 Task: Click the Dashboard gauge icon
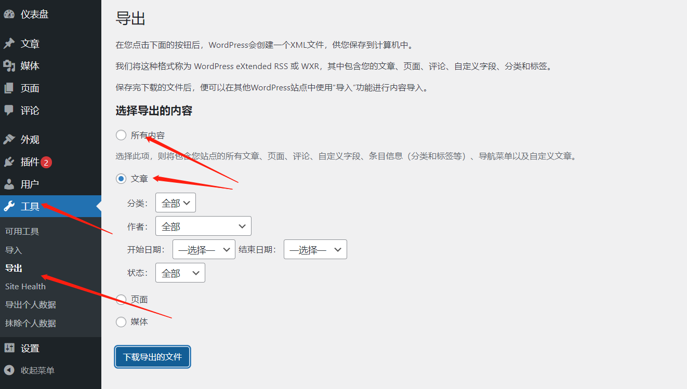[9, 15]
